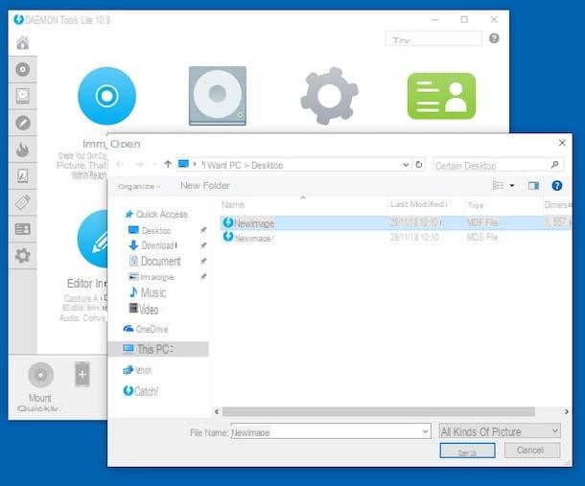The height and width of the screenshot is (486, 585).
Task: Open the burn flame sidebar icon
Action: pos(23,150)
